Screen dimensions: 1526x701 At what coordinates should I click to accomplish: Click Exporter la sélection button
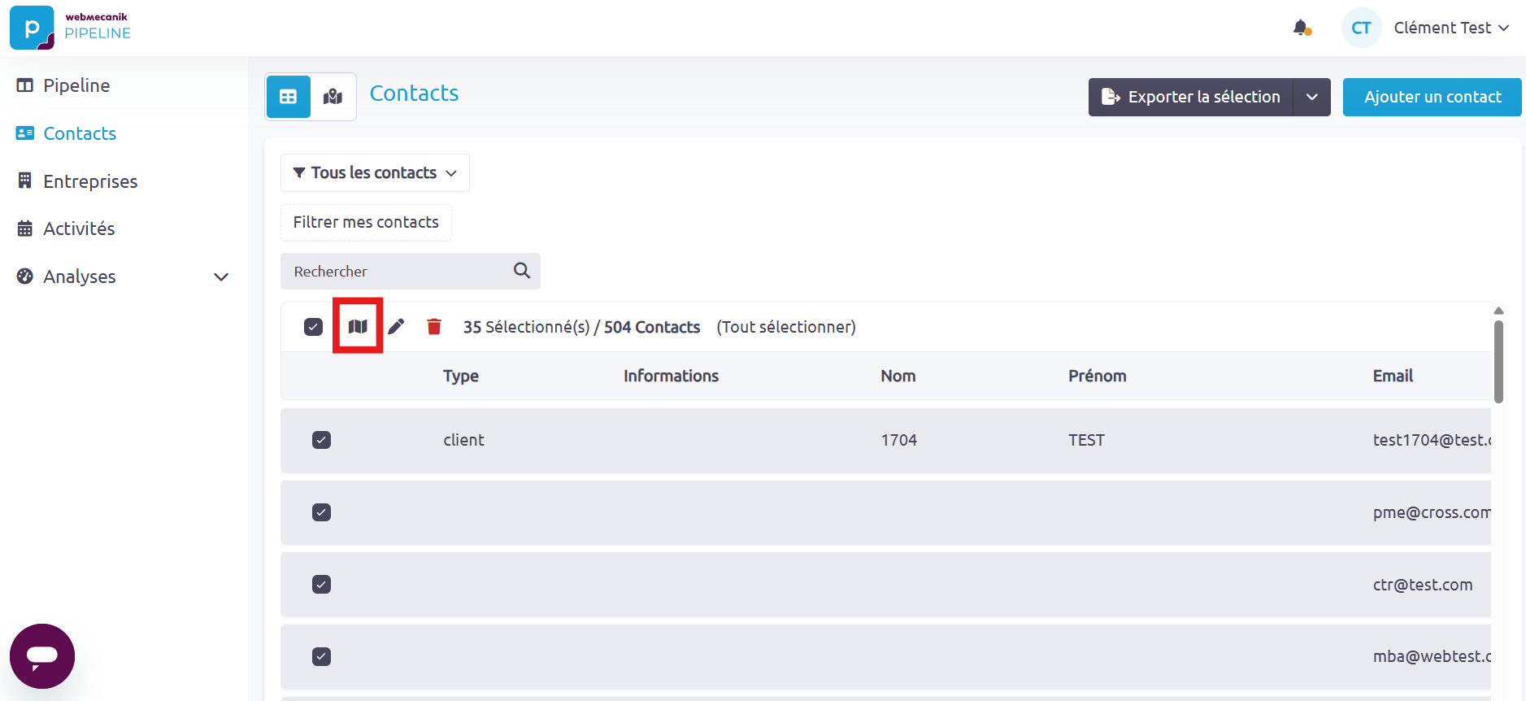click(x=1191, y=97)
